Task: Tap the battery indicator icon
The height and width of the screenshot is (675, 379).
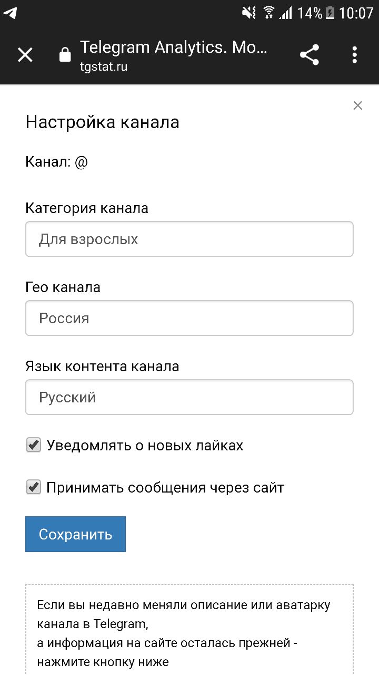Action: click(330, 13)
